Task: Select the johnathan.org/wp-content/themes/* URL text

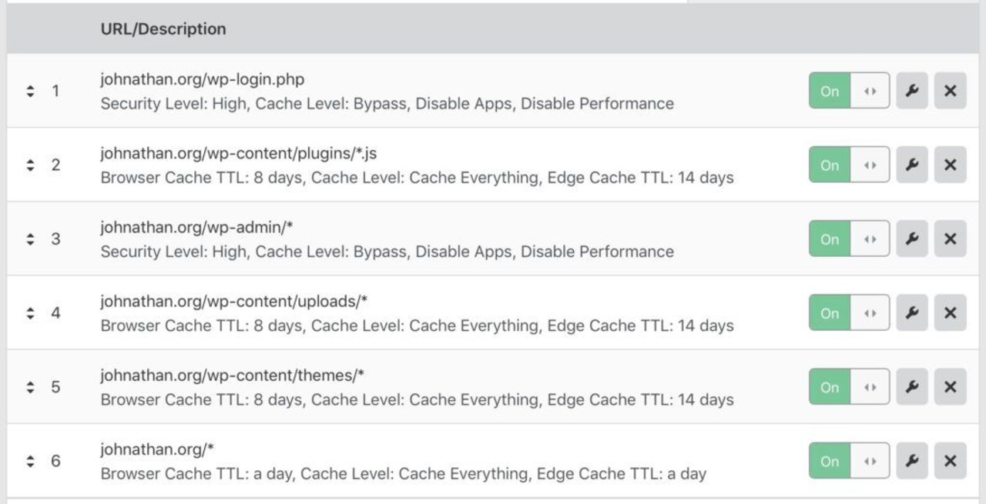Action: [x=232, y=375]
